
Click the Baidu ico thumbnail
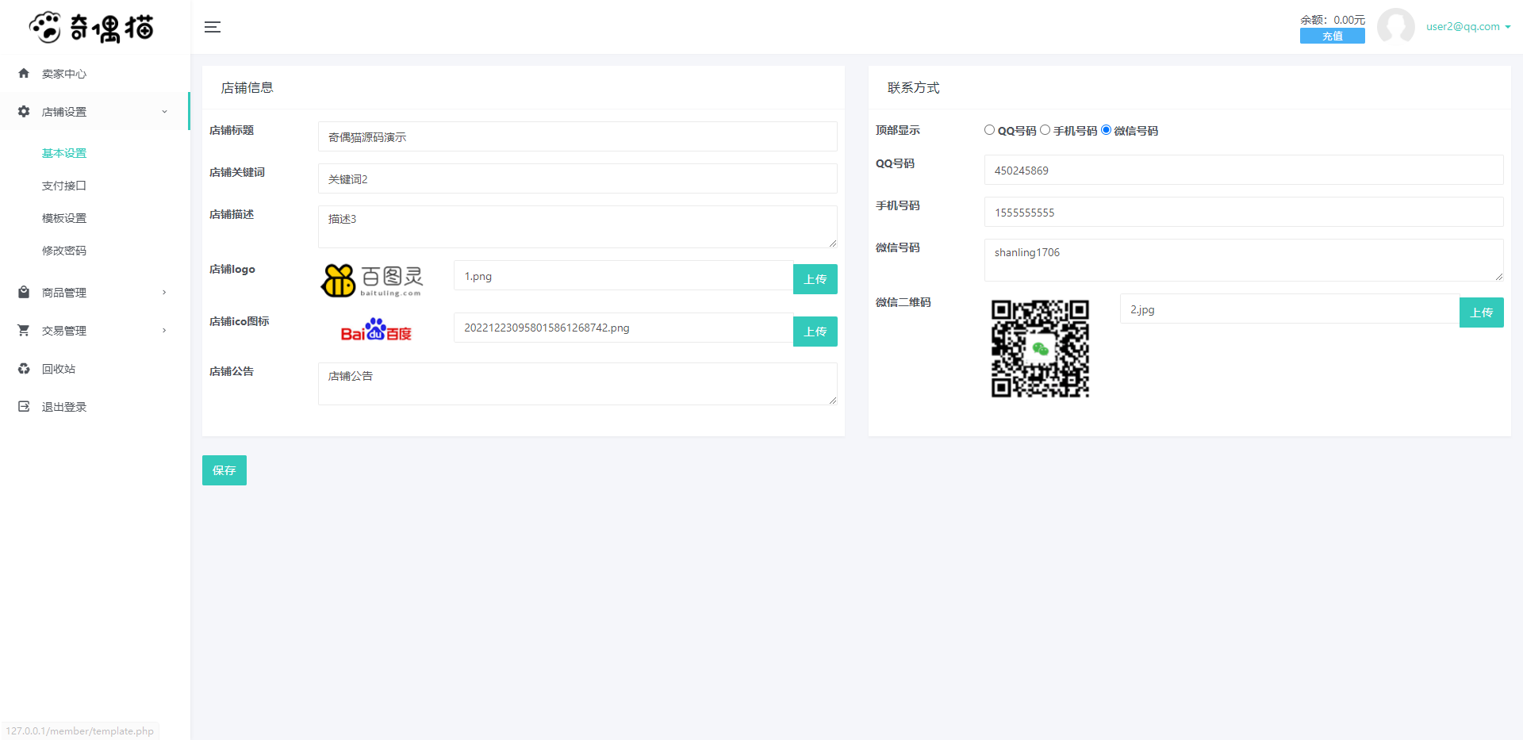click(x=376, y=330)
